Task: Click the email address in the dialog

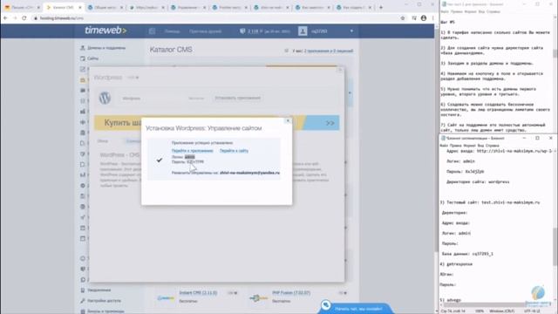Action: pos(250,173)
